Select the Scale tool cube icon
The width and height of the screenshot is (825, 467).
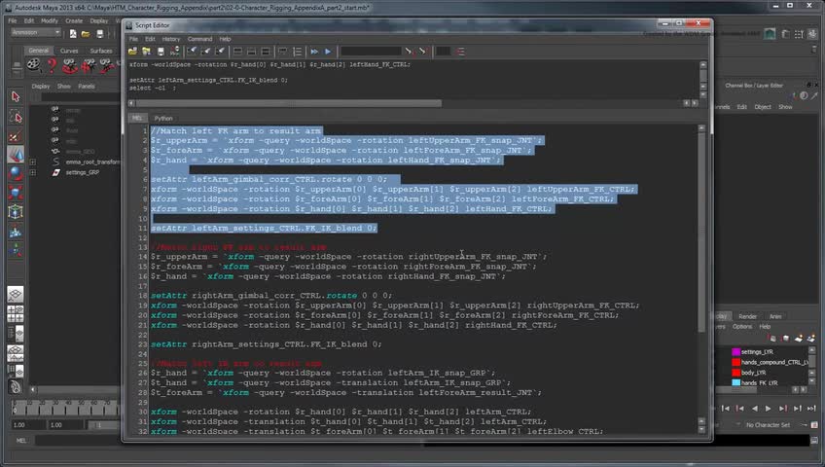16,193
